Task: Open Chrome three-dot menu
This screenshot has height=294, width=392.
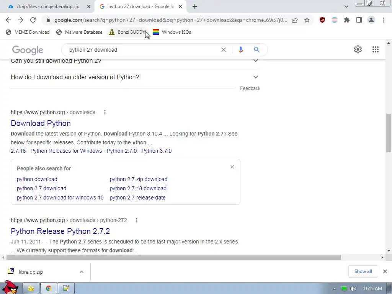Action: point(384,20)
